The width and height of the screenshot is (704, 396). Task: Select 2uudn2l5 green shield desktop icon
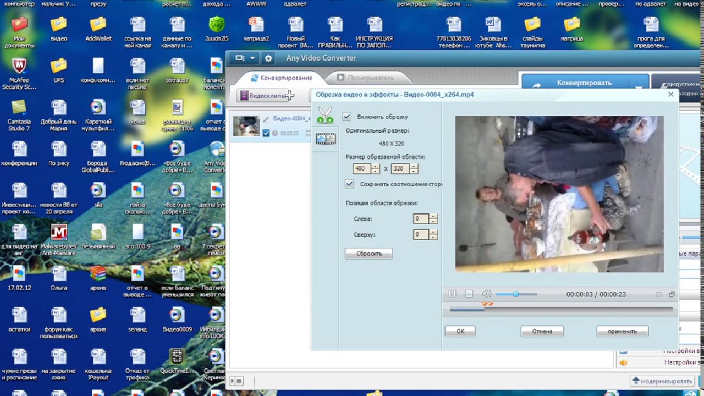point(217,29)
